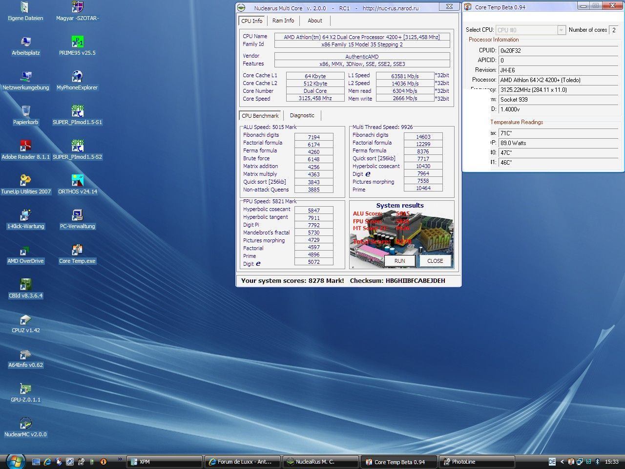
Task: Click the Fibonachi digits ALU value 7194
Action: (x=314, y=137)
